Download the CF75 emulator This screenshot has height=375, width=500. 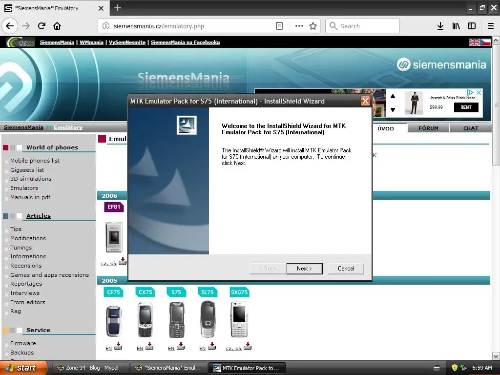click(x=118, y=346)
